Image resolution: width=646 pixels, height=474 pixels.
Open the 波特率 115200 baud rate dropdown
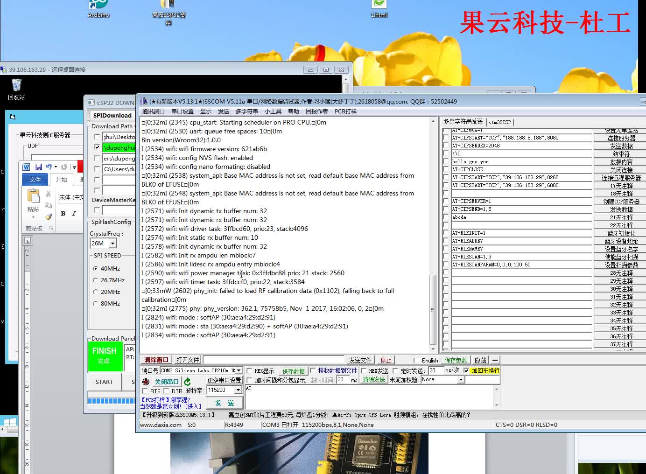(x=238, y=390)
